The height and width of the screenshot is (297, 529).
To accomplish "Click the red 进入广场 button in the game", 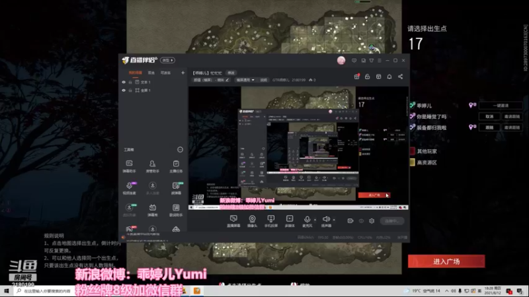I will (446, 261).
